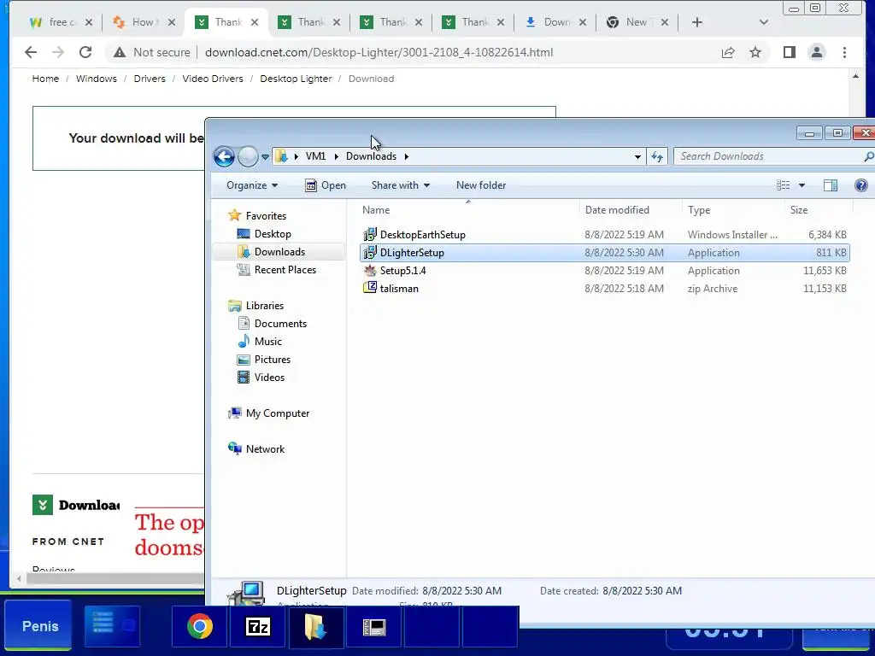Image resolution: width=875 pixels, height=656 pixels.
Task: Change the view with the view icon
Action: pyautogui.click(x=783, y=185)
